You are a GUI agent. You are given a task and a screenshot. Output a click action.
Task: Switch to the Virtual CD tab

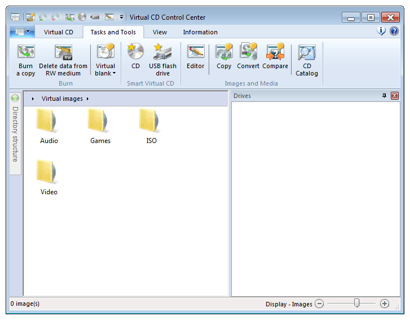[59, 32]
